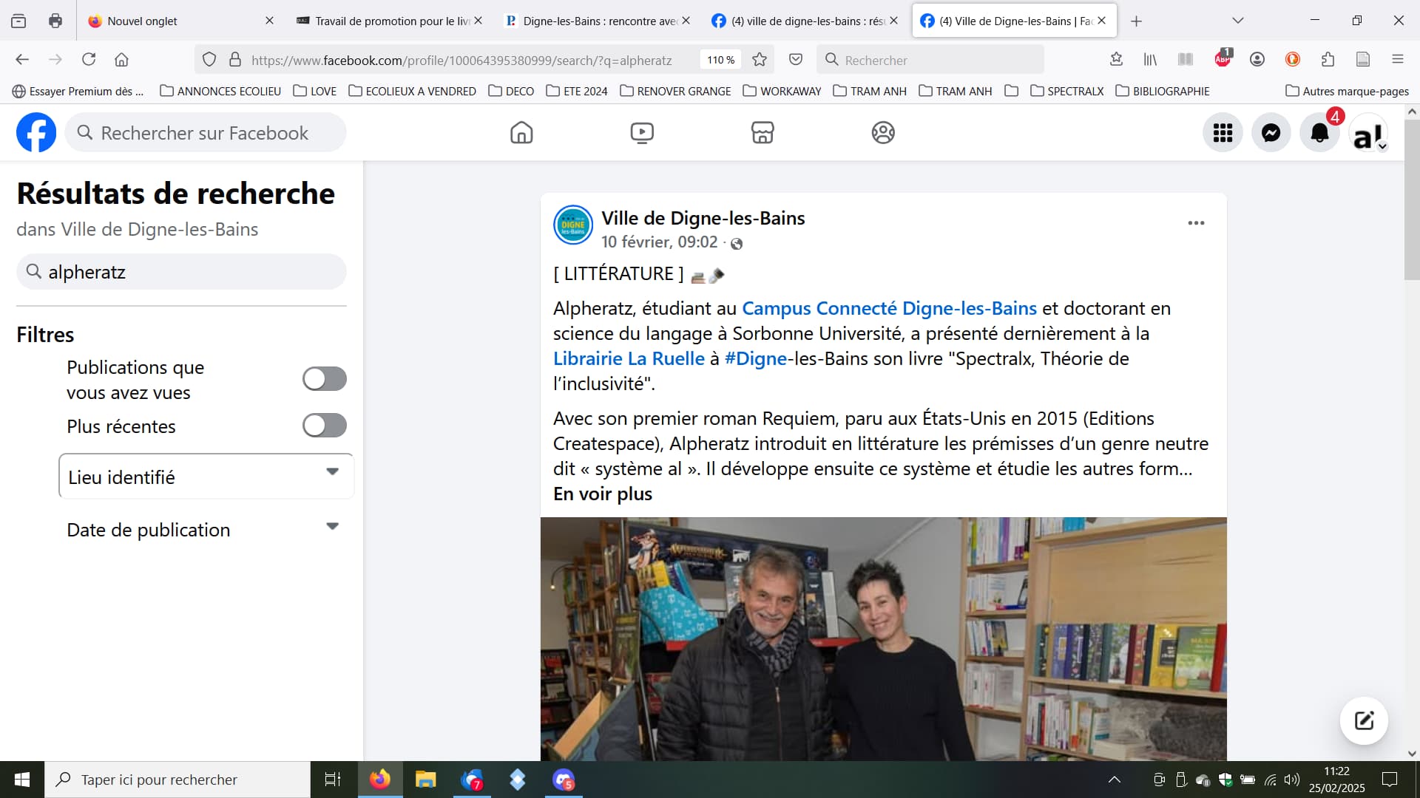The width and height of the screenshot is (1420, 798).
Task: Open post date 10 février, 09:02
Action: [659, 242]
